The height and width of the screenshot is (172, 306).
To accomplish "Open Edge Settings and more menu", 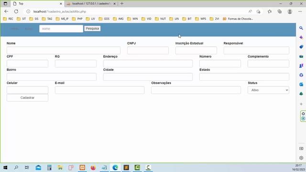I will (x=300, y=11).
